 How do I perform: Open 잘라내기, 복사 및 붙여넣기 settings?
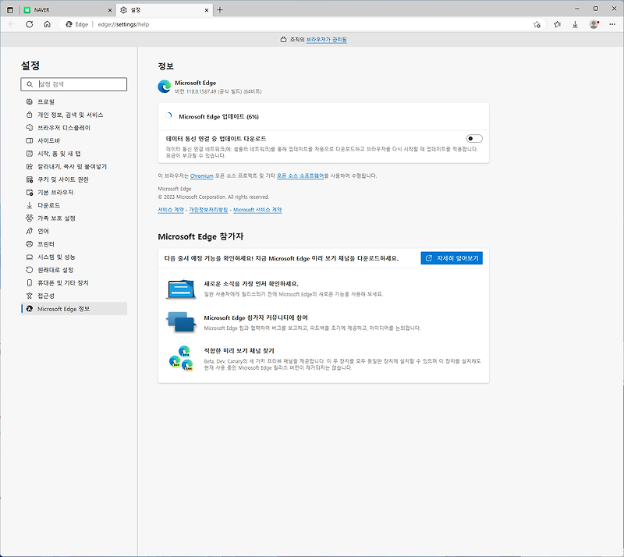pos(74,166)
